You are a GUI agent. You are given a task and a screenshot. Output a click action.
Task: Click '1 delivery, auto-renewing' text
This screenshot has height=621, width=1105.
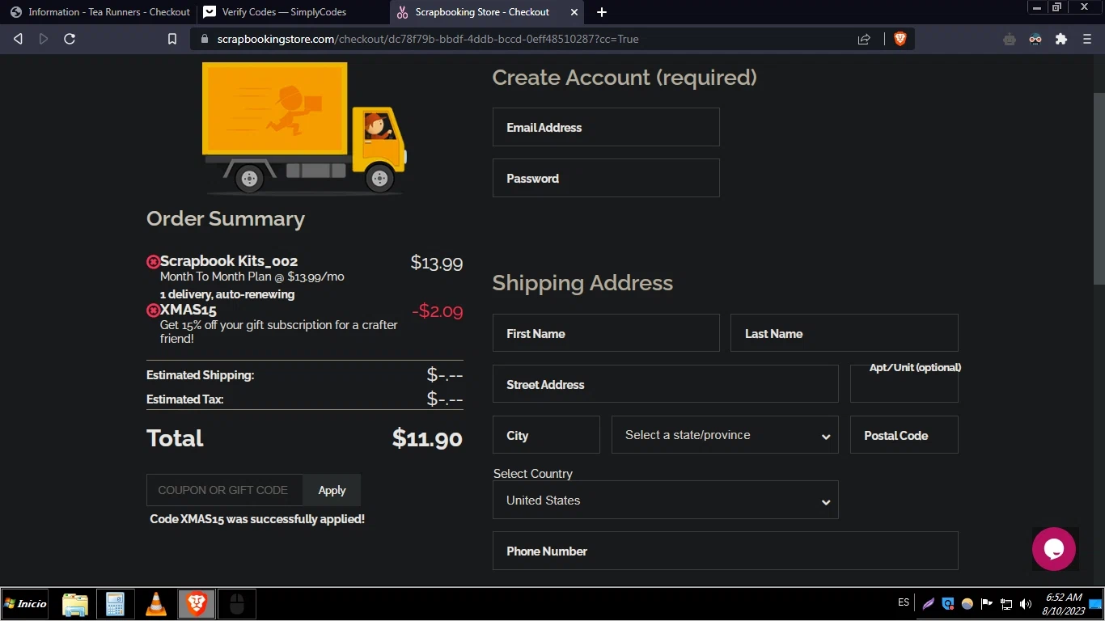(x=227, y=294)
